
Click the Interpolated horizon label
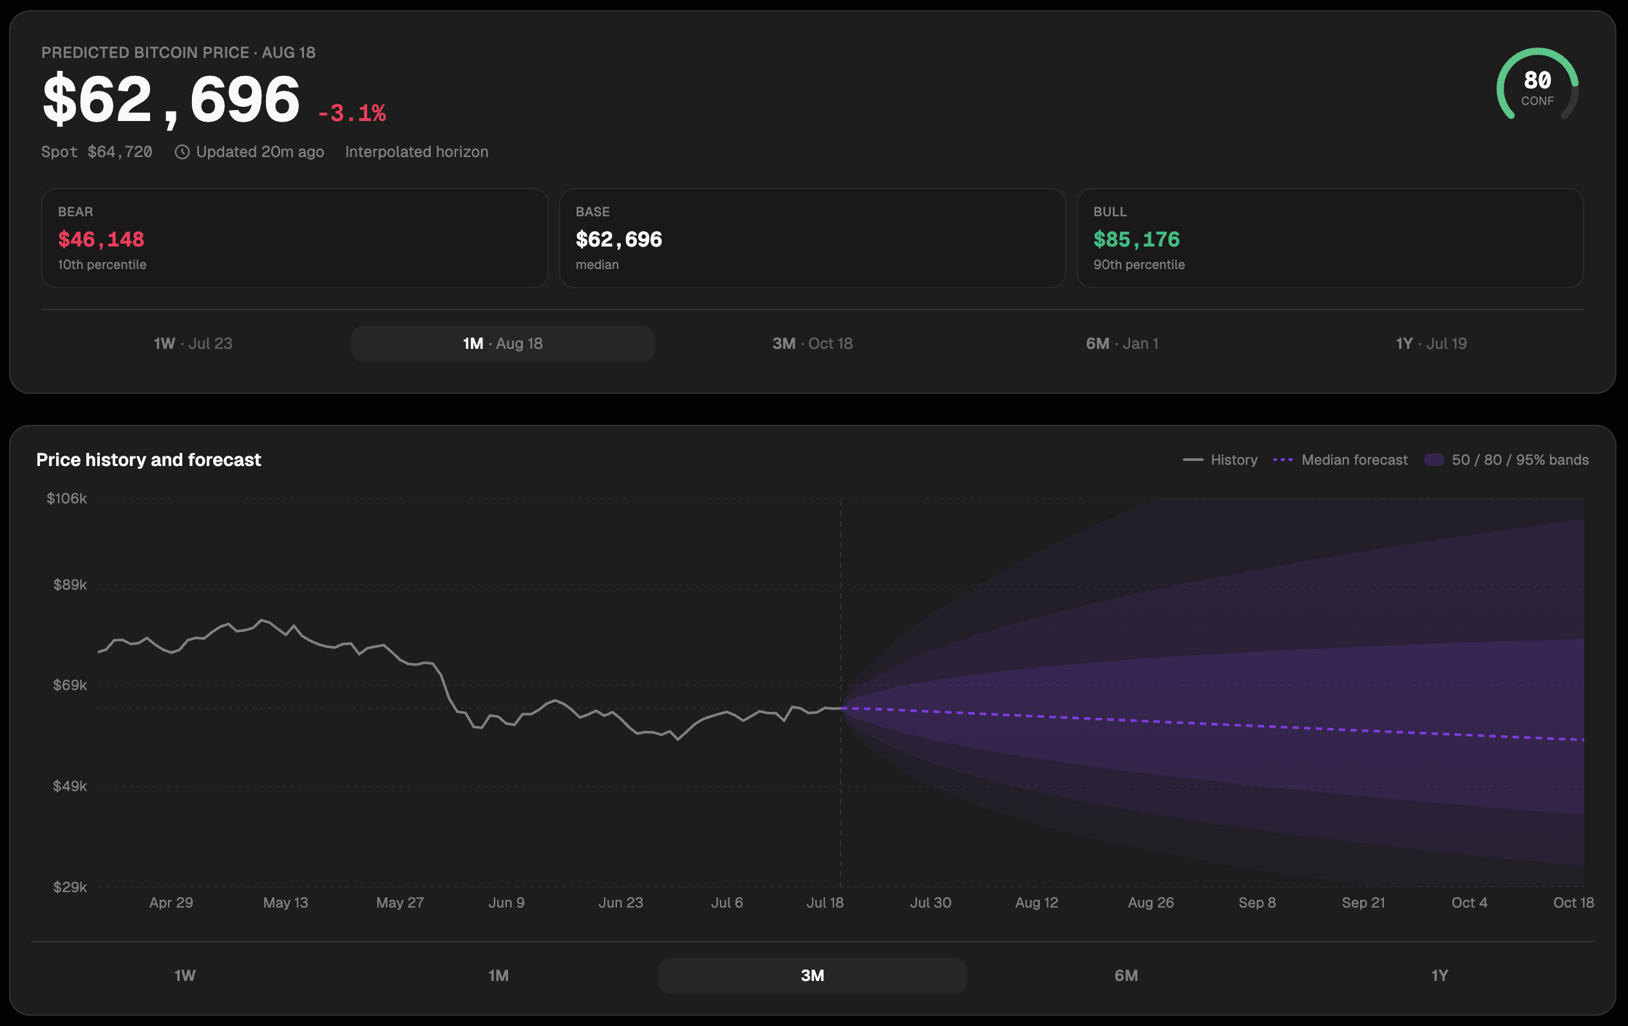coord(417,151)
